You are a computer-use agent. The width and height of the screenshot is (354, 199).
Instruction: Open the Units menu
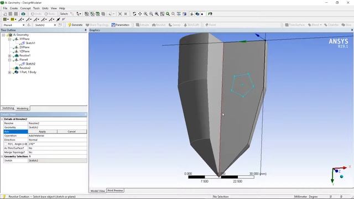[x=45, y=8]
